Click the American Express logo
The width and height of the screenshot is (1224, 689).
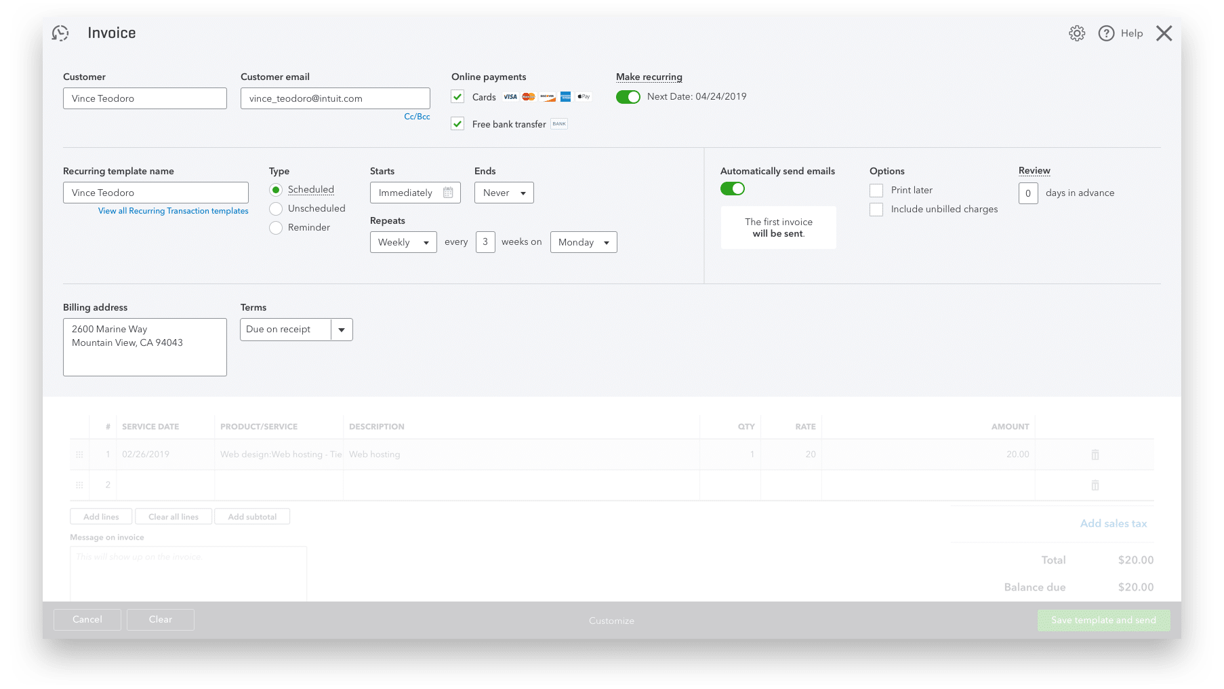[565, 97]
